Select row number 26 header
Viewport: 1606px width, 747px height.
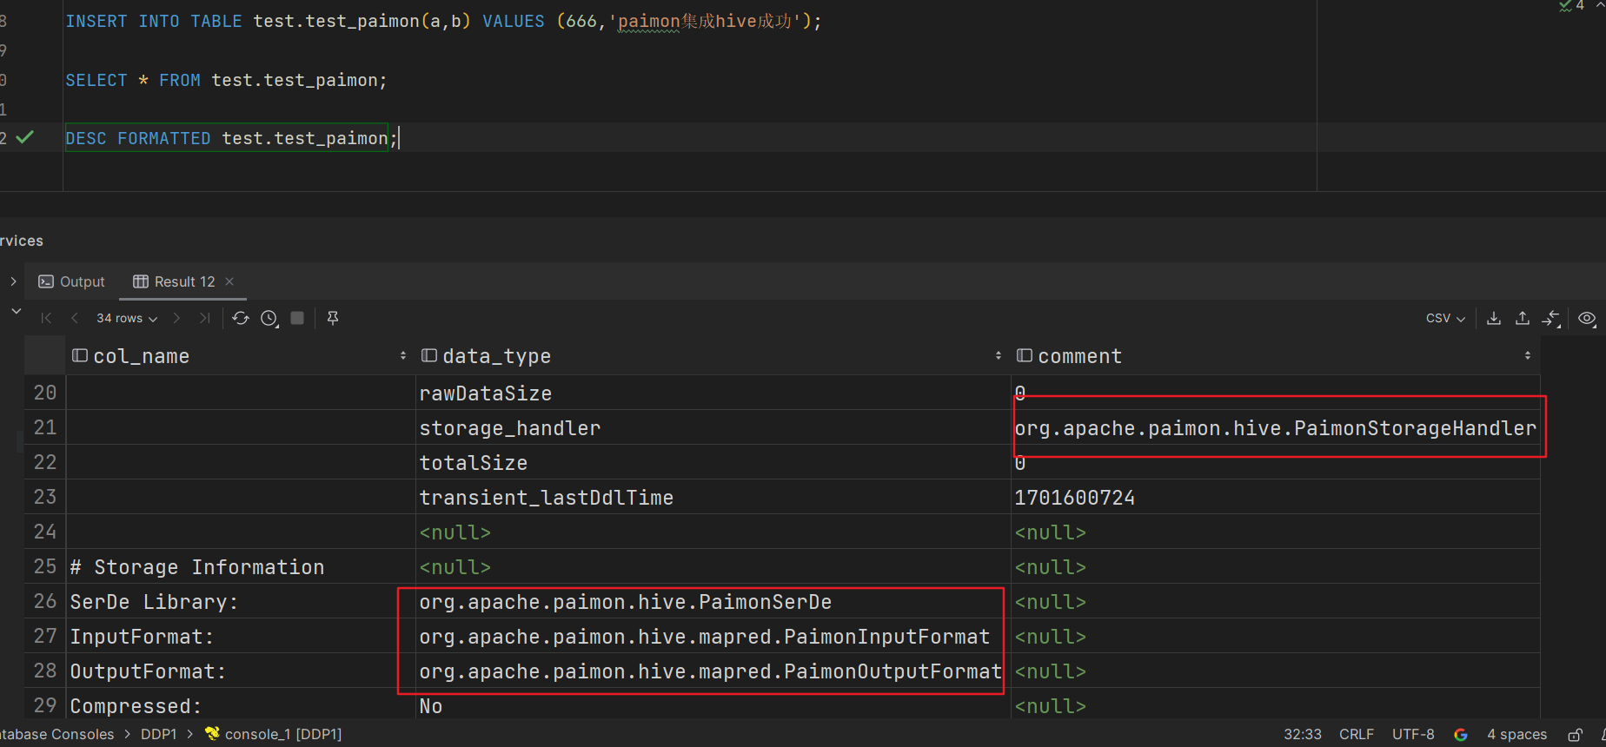pyautogui.click(x=45, y=601)
